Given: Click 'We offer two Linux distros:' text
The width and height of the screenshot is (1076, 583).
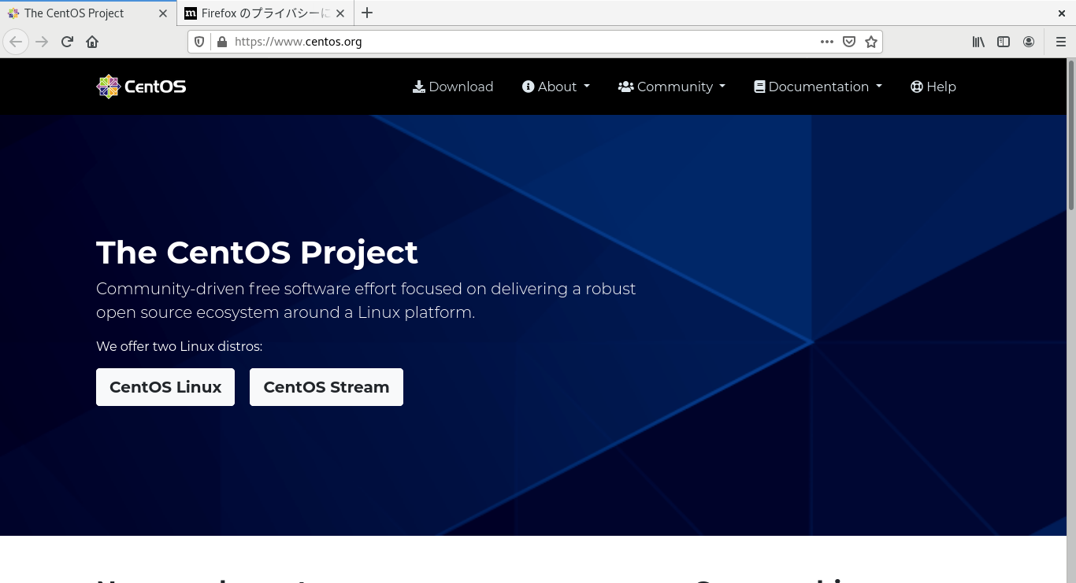Looking at the screenshot, I should 179,346.
